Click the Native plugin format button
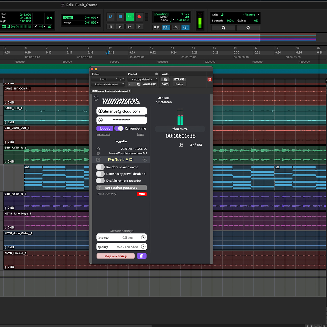The image size is (327, 327). pos(179,84)
